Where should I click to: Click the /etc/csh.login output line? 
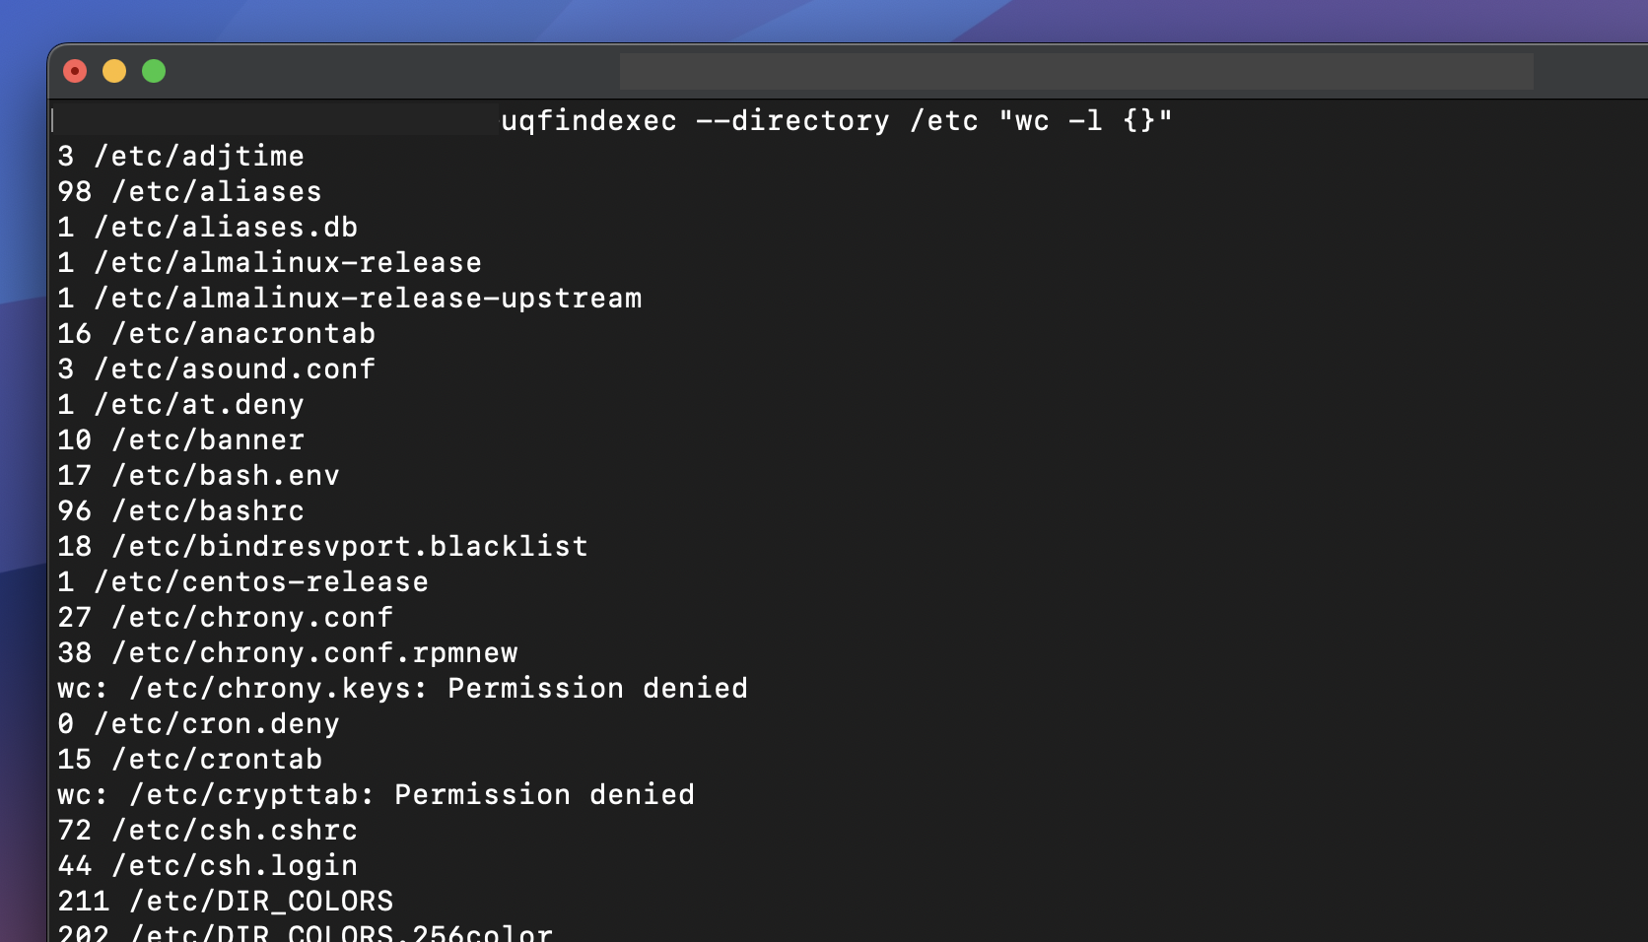click(x=207, y=866)
